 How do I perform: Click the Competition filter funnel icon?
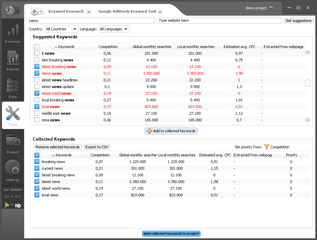266,147
